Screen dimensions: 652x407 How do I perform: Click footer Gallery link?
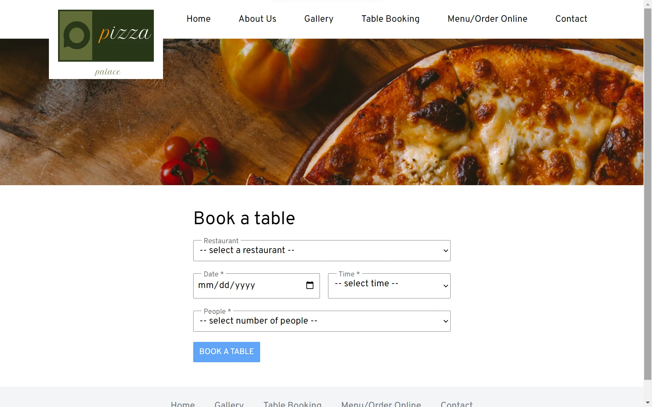pyautogui.click(x=229, y=404)
